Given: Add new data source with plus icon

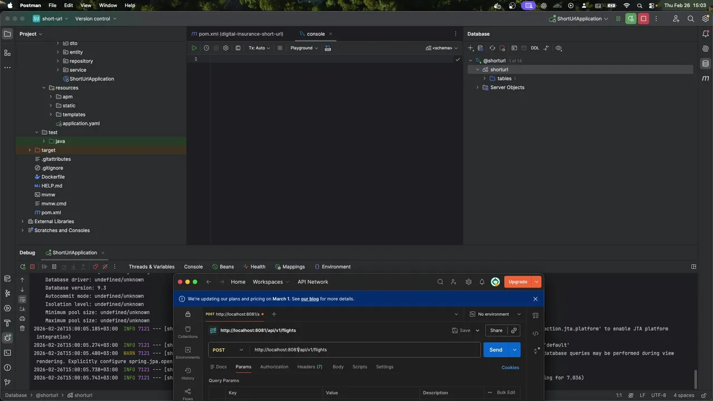Looking at the screenshot, I should pos(471,48).
